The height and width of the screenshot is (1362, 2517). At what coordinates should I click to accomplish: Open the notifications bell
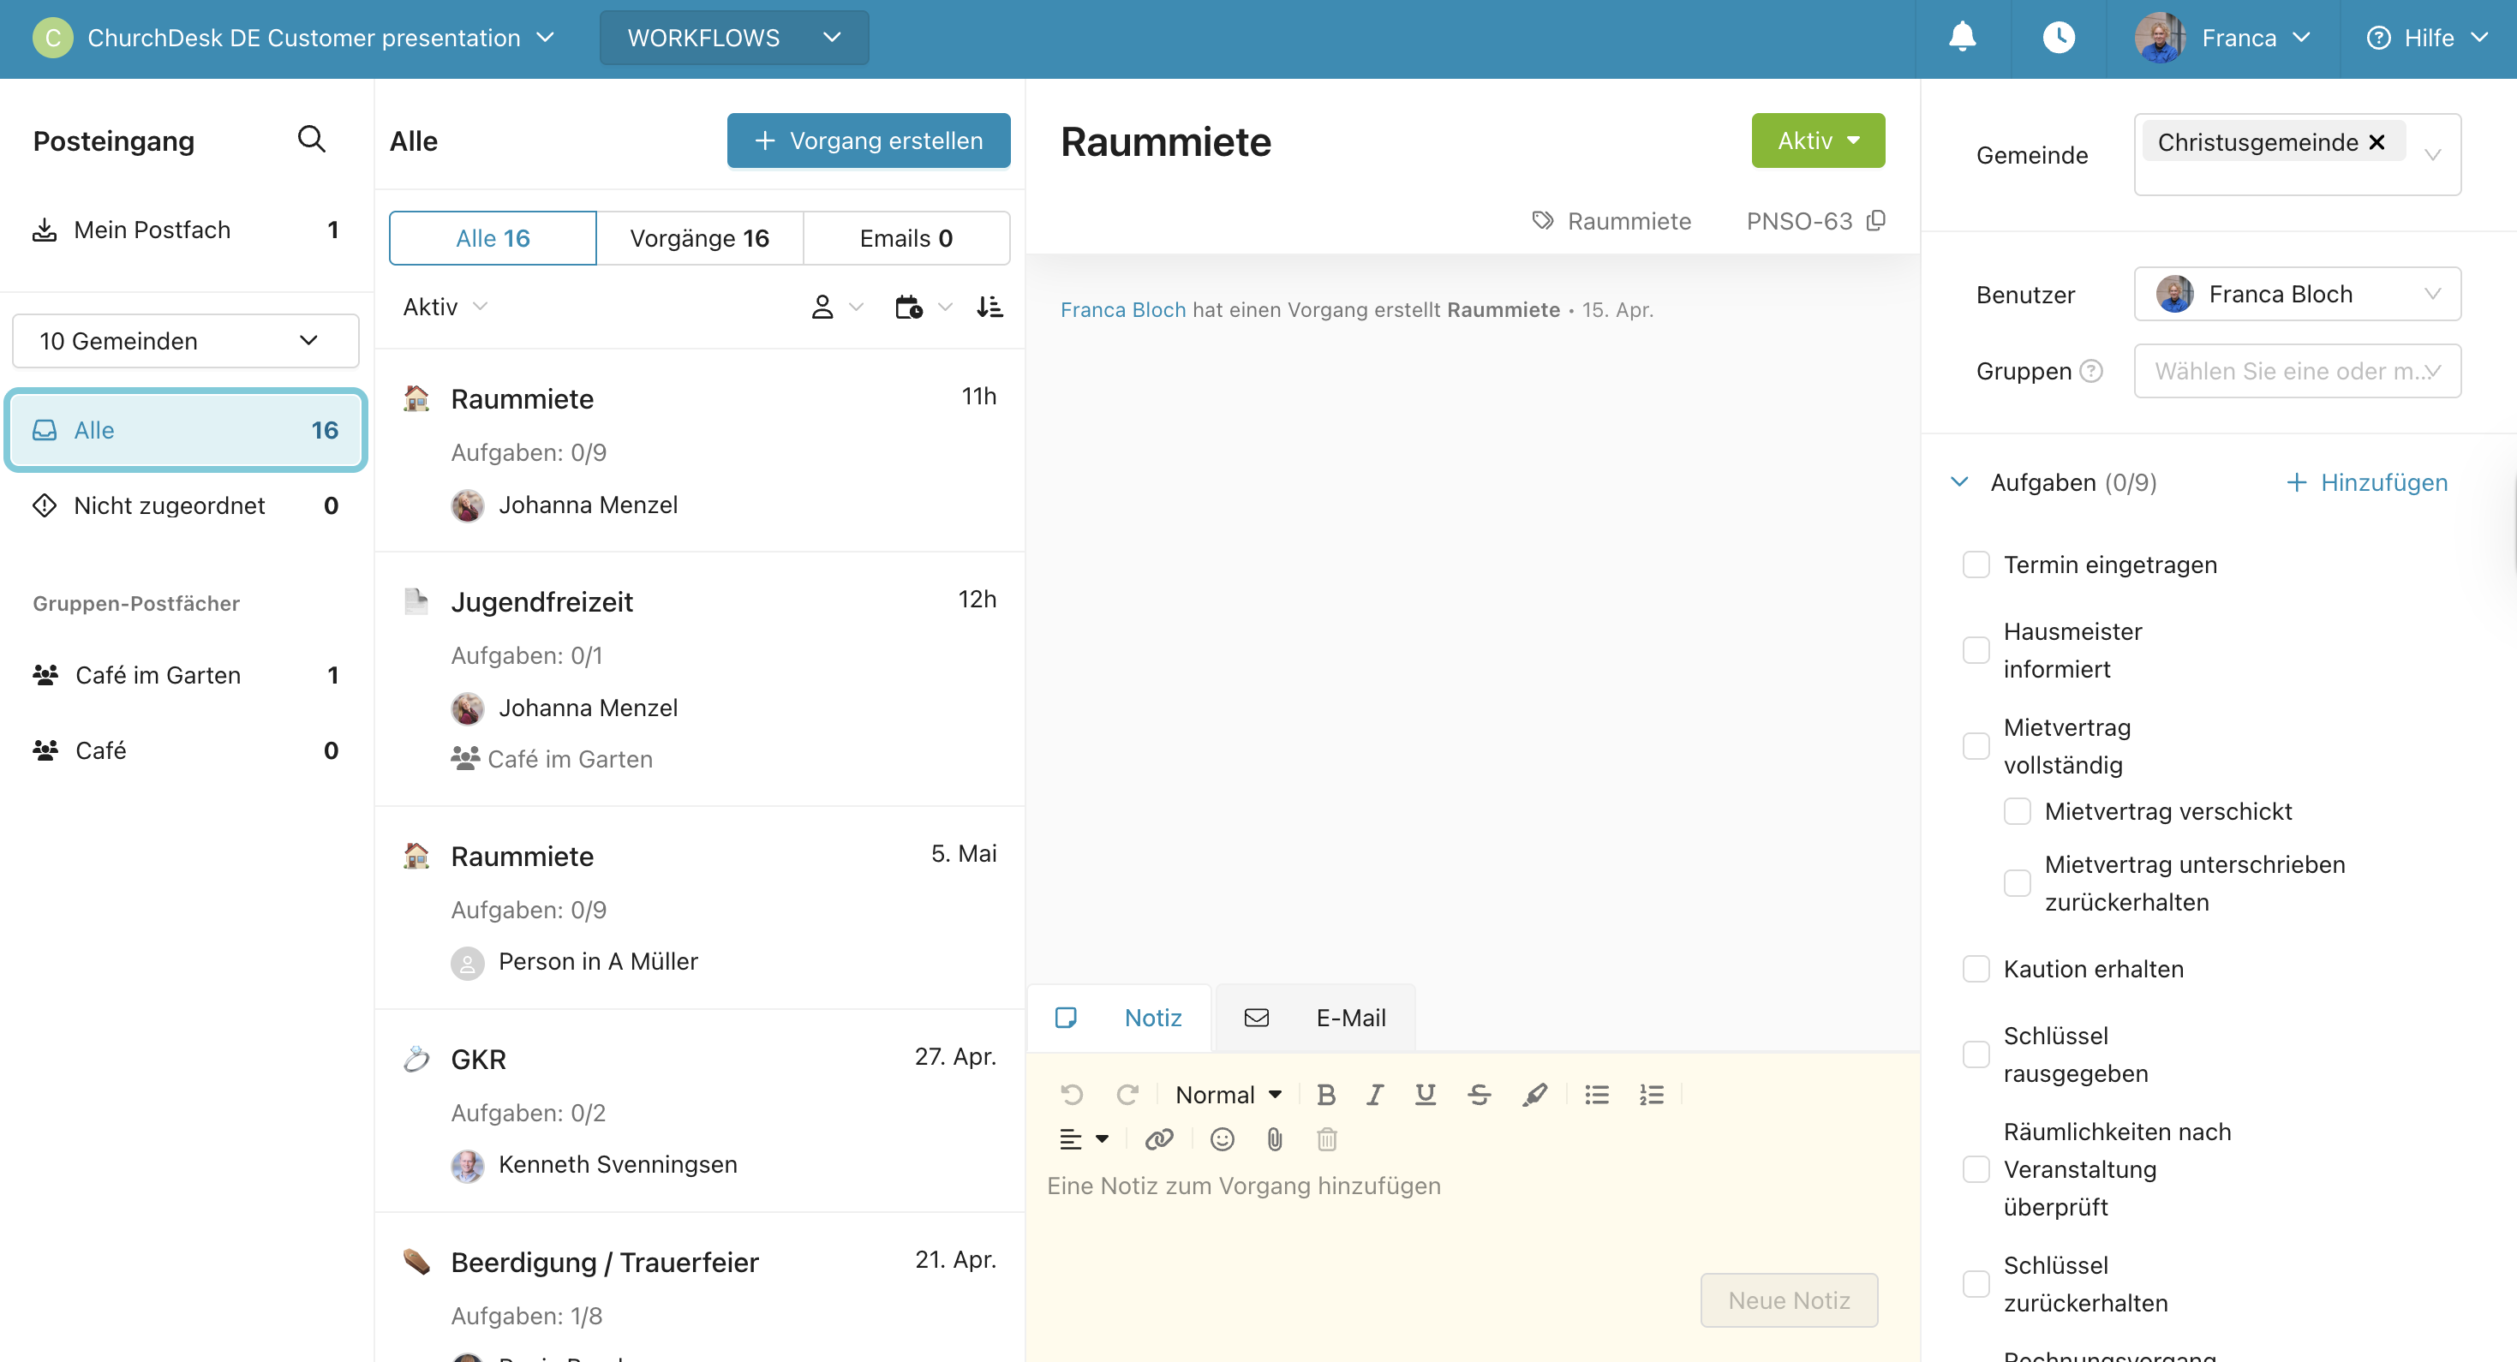tap(1962, 37)
